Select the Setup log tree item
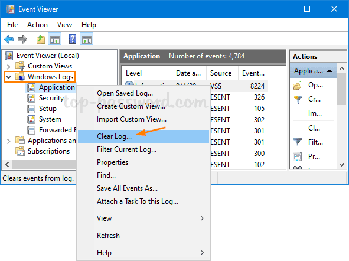The image size is (349, 261). (48, 109)
